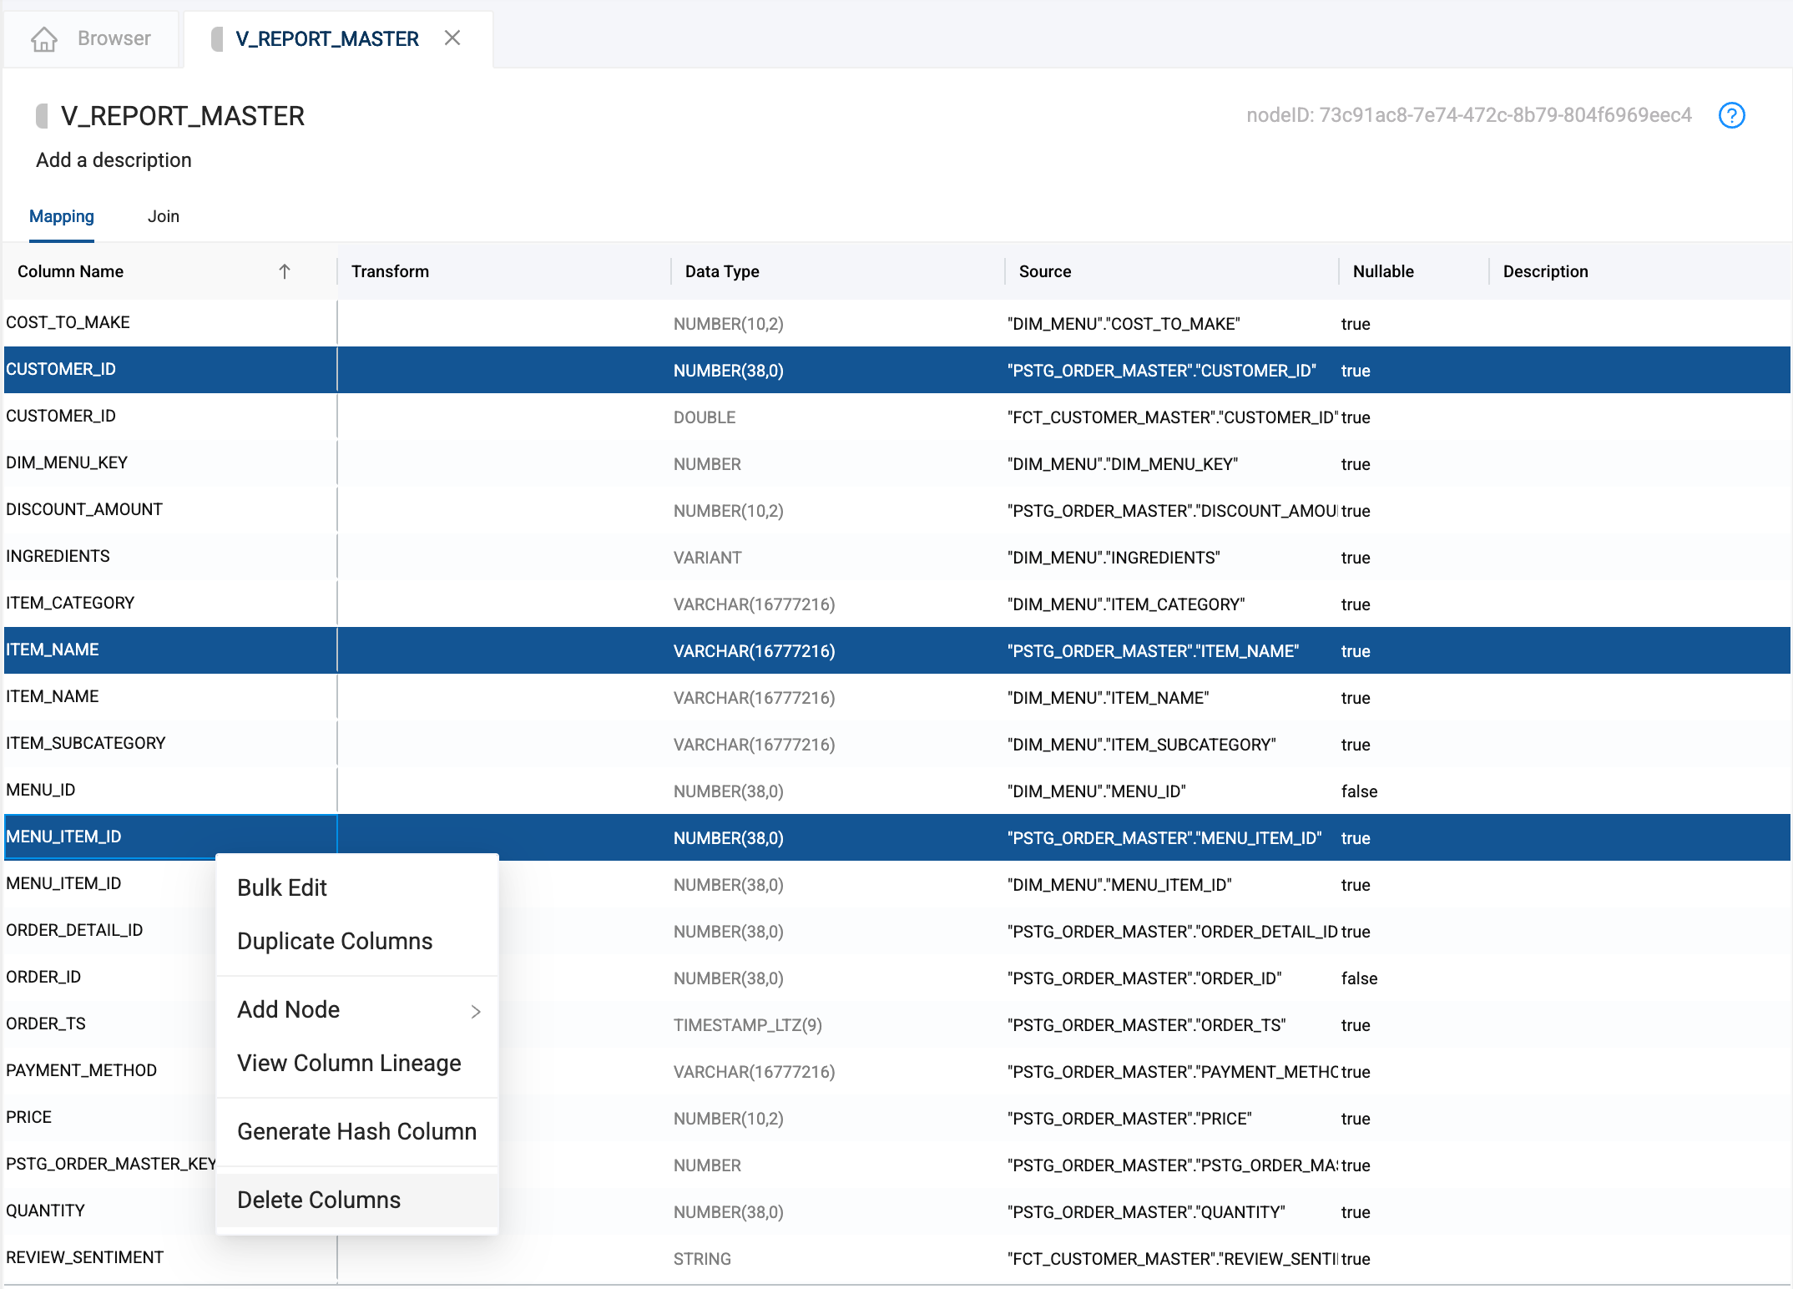1793x1289 pixels.
Task: Click the node icon beside V_REPORT_MASTER title
Action: (42, 116)
